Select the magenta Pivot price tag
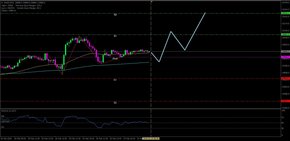The width and height of the screenshot is (290, 141). point(285,57)
